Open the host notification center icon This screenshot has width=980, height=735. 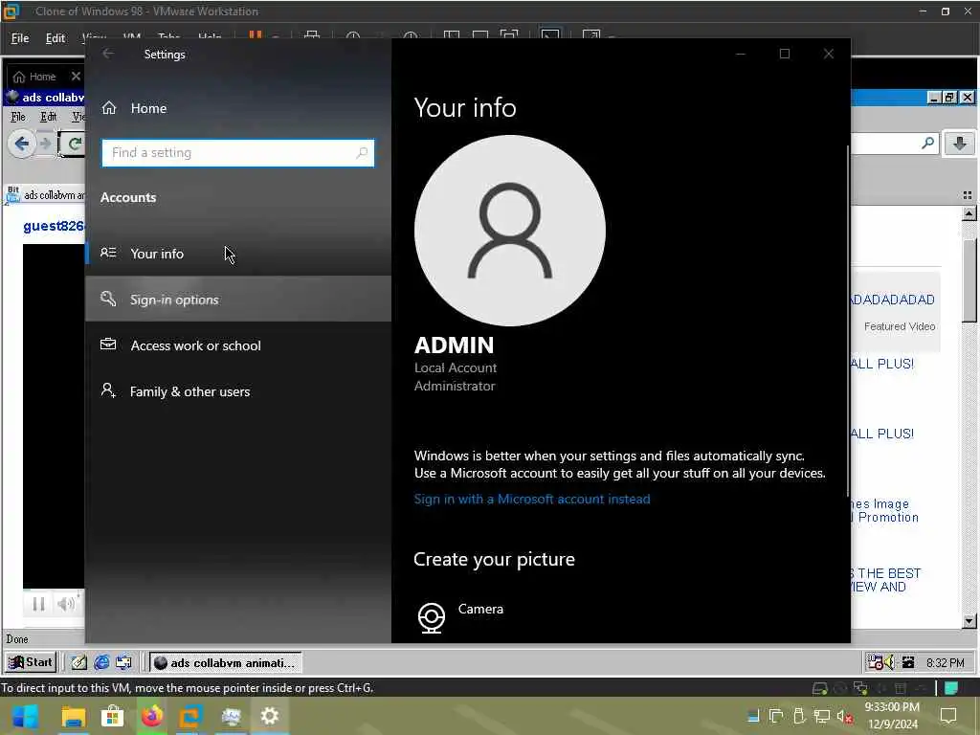tap(948, 716)
